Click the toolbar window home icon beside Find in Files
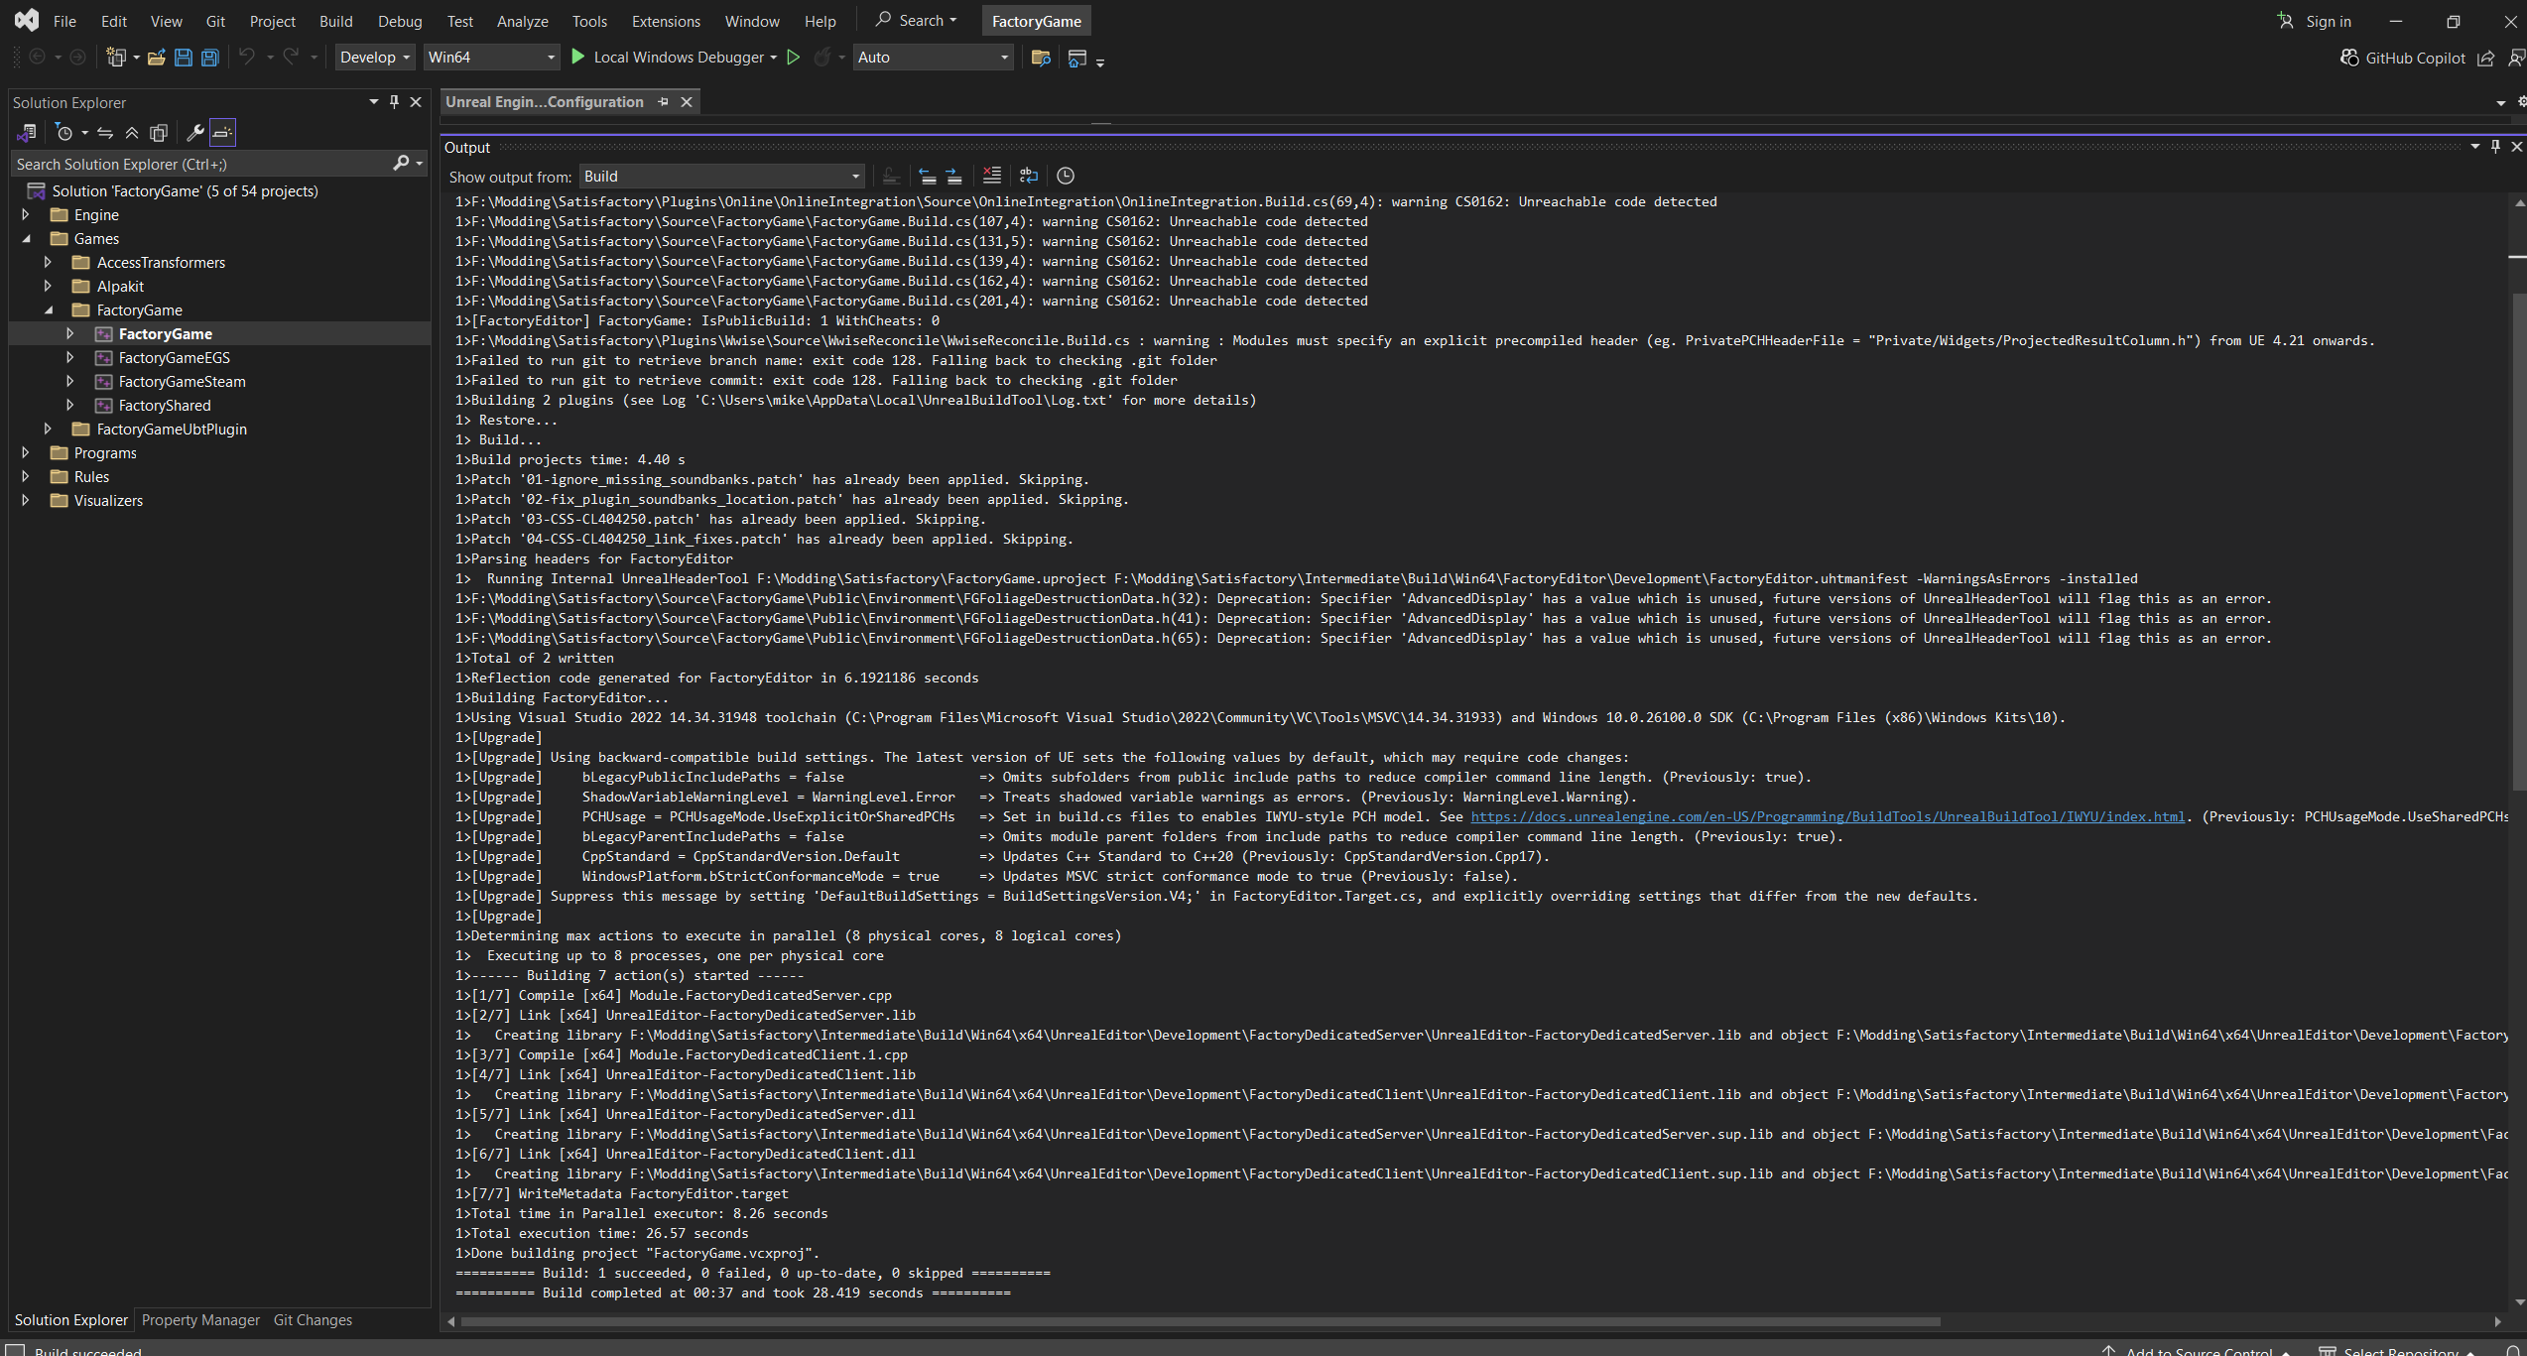 [1076, 58]
